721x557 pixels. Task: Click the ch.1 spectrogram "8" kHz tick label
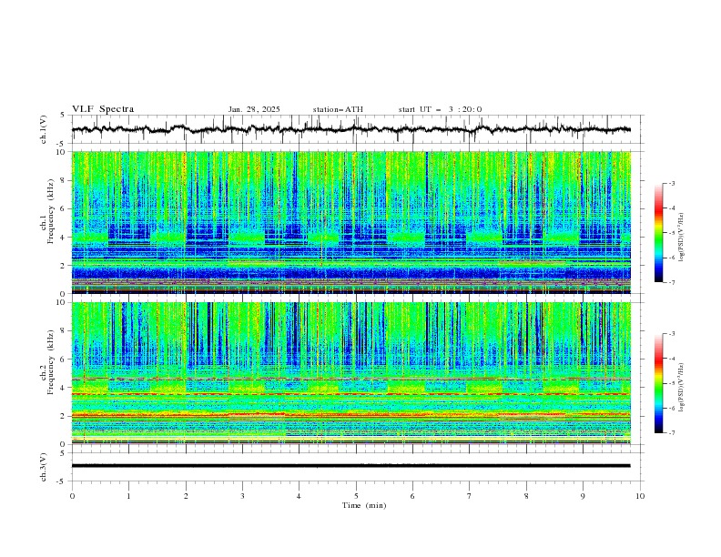click(x=65, y=180)
